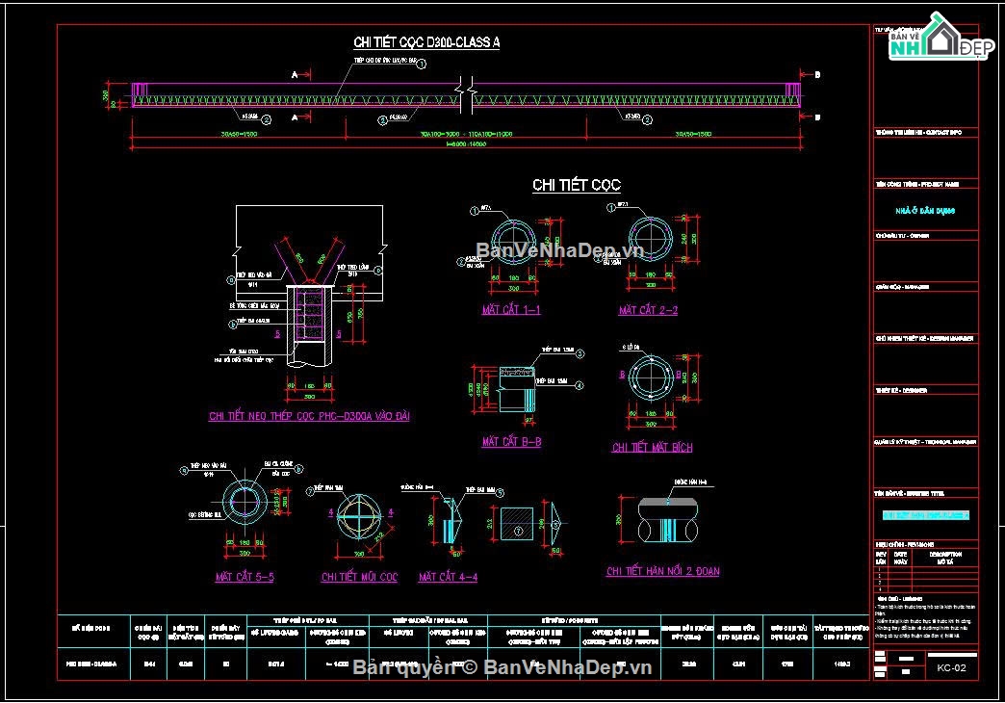Select the NHÀ Ở DÂN DỤNG project name
This screenshot has height=703, width=1005.
[925, 210]
